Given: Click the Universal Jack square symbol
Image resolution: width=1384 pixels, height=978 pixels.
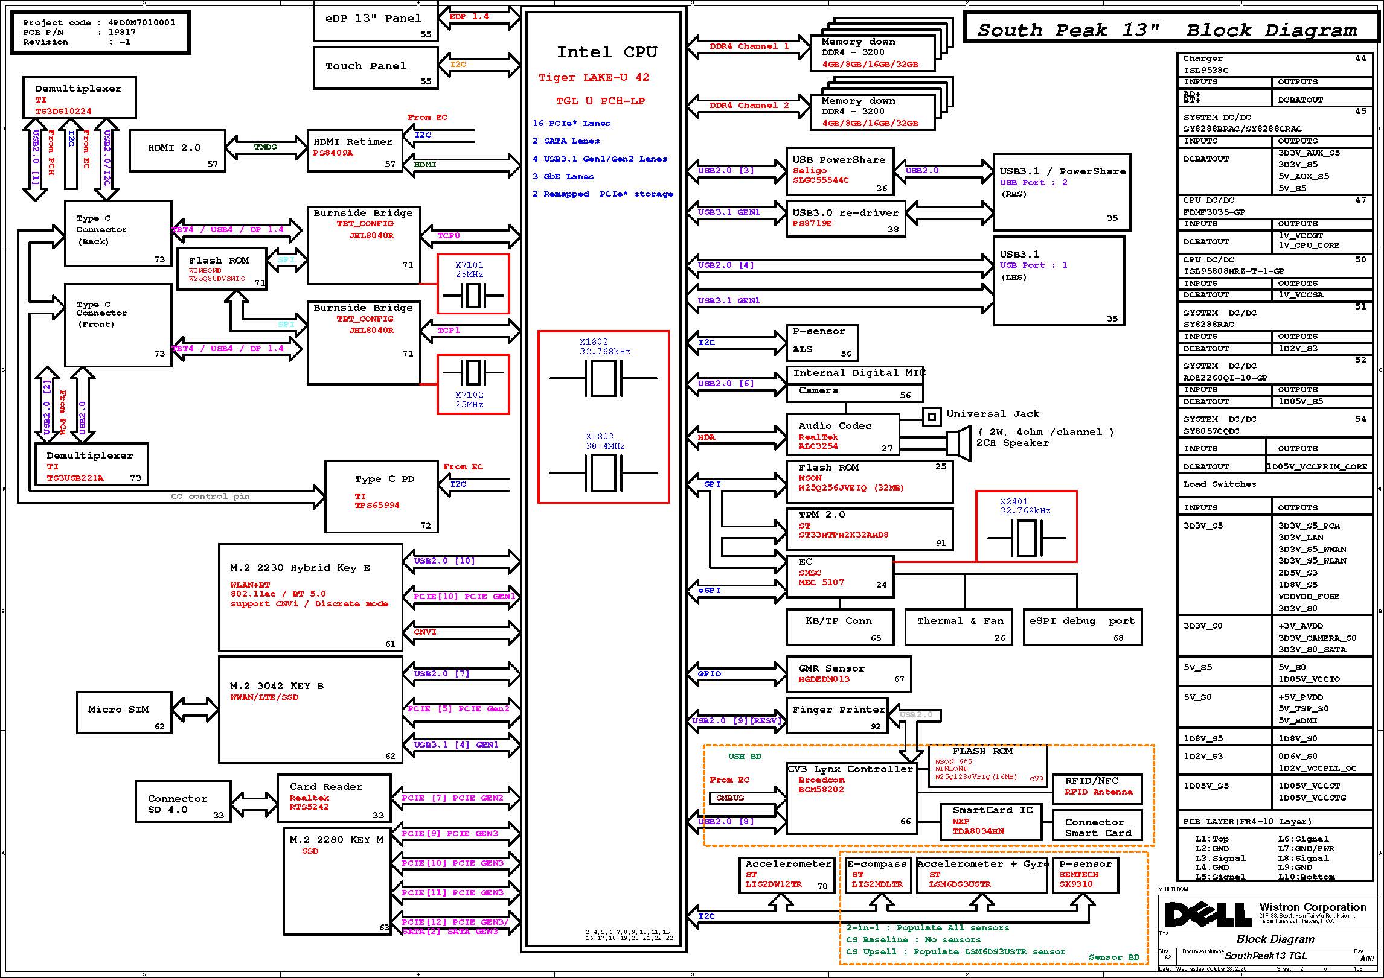Looking at the screenshot, I should [932, 416].
